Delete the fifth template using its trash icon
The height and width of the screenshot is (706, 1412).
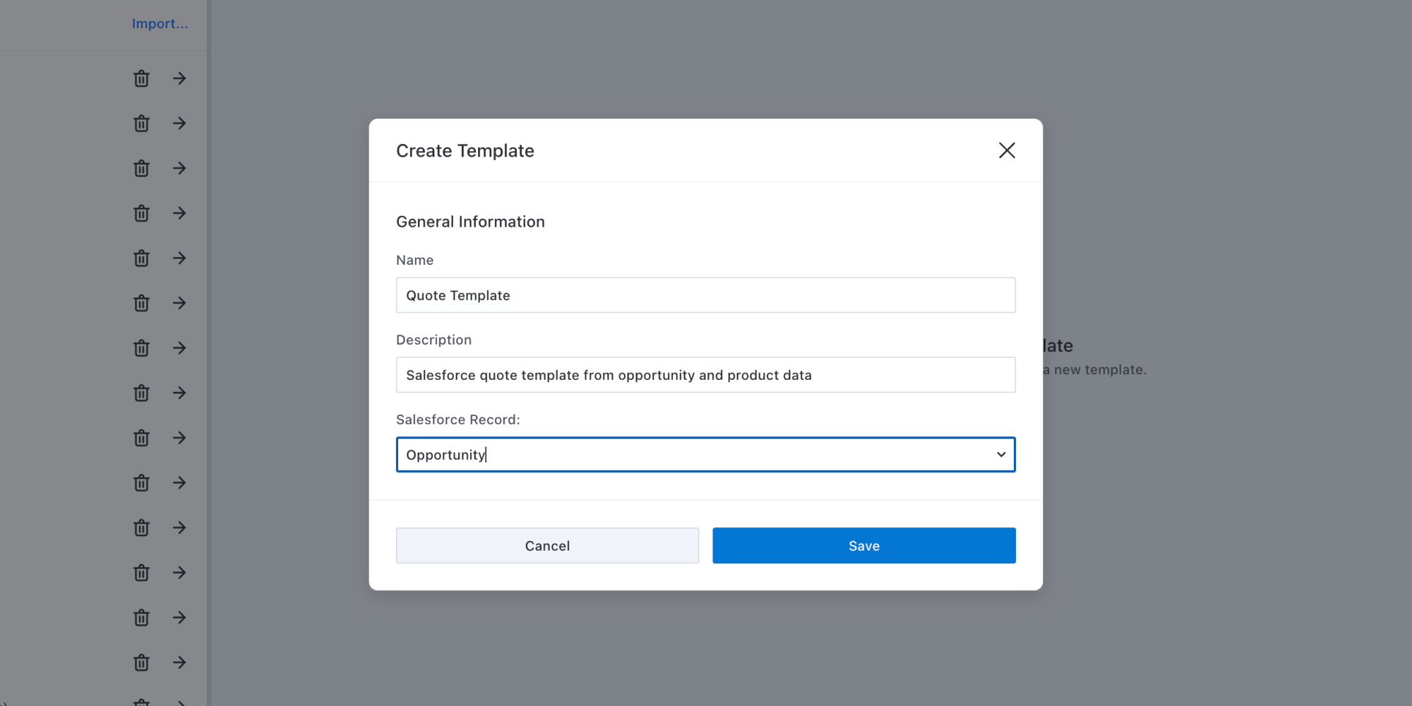coord(141,258)
